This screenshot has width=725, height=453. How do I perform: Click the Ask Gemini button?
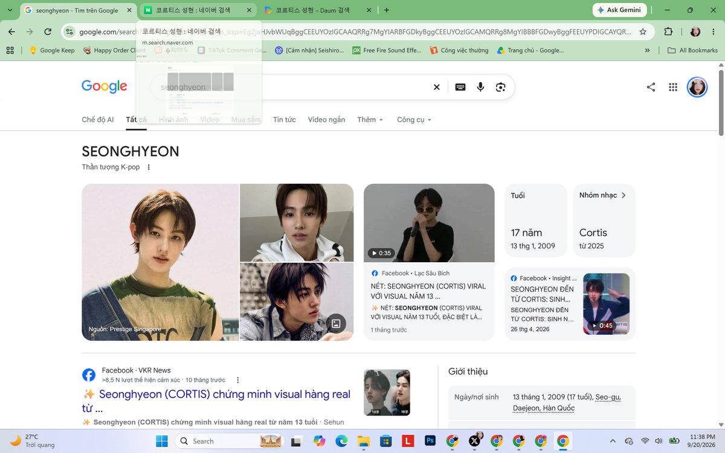tap(619, 10)
